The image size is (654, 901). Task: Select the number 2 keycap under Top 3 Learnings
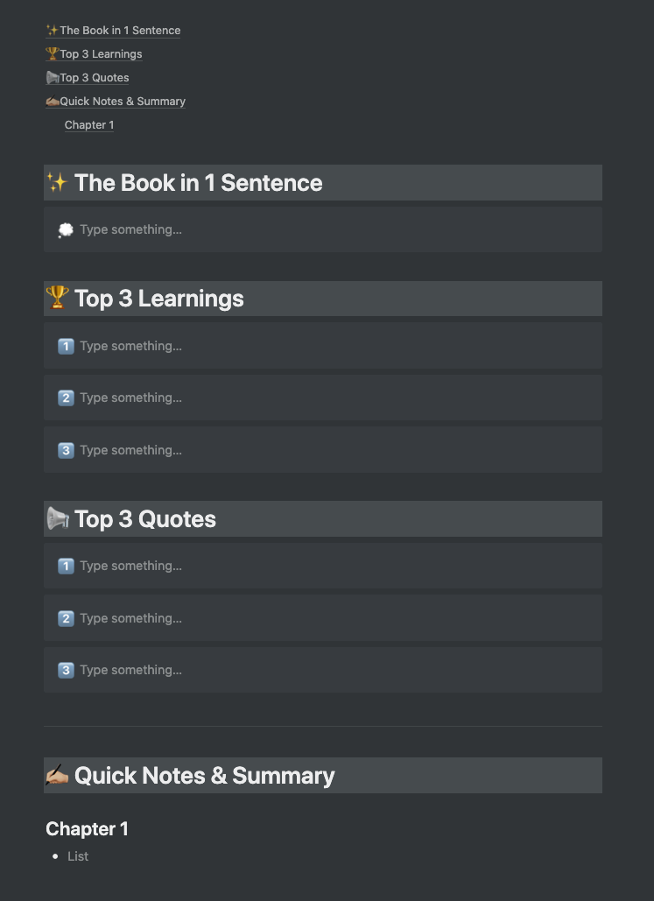[66, 398]
